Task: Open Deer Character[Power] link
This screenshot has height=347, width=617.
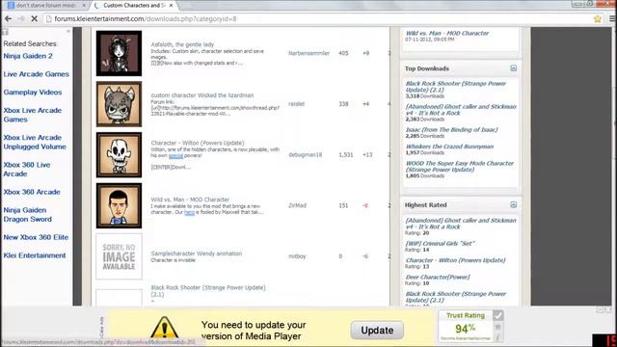Action: click(x=438, y=277)
